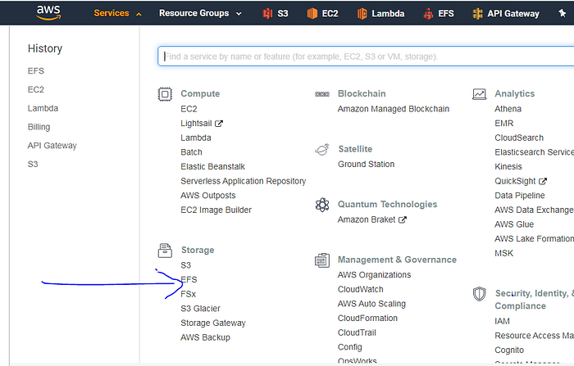Open CloudWatch under Management & Governance
Screen dimensions: 574x366
(x=359, y=289)
